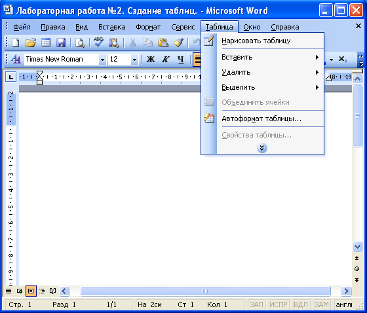Open a file with the folder icon
The image size is (367, 313).
click(x=31, y=43)
